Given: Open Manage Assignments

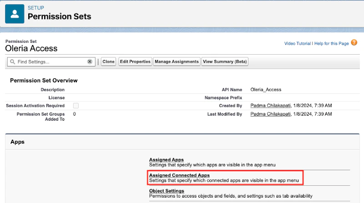Looking at the screenshot, I should 177,61.
